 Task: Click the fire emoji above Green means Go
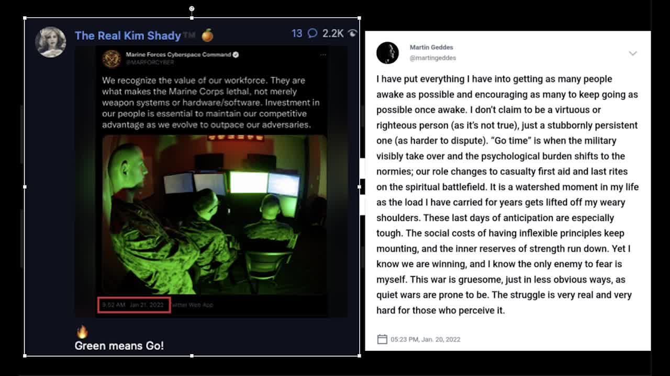tap(82, 332)
